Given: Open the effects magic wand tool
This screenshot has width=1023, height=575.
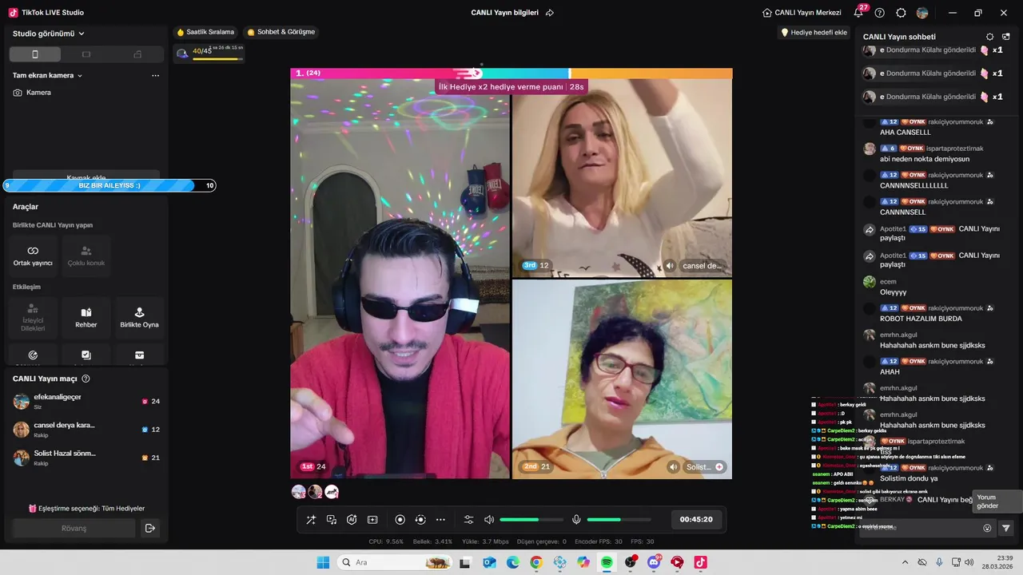Looking at the screenshot, I should click(x=311, y=520).
